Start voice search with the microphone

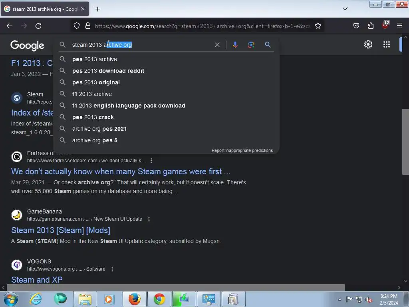[235, 45]
